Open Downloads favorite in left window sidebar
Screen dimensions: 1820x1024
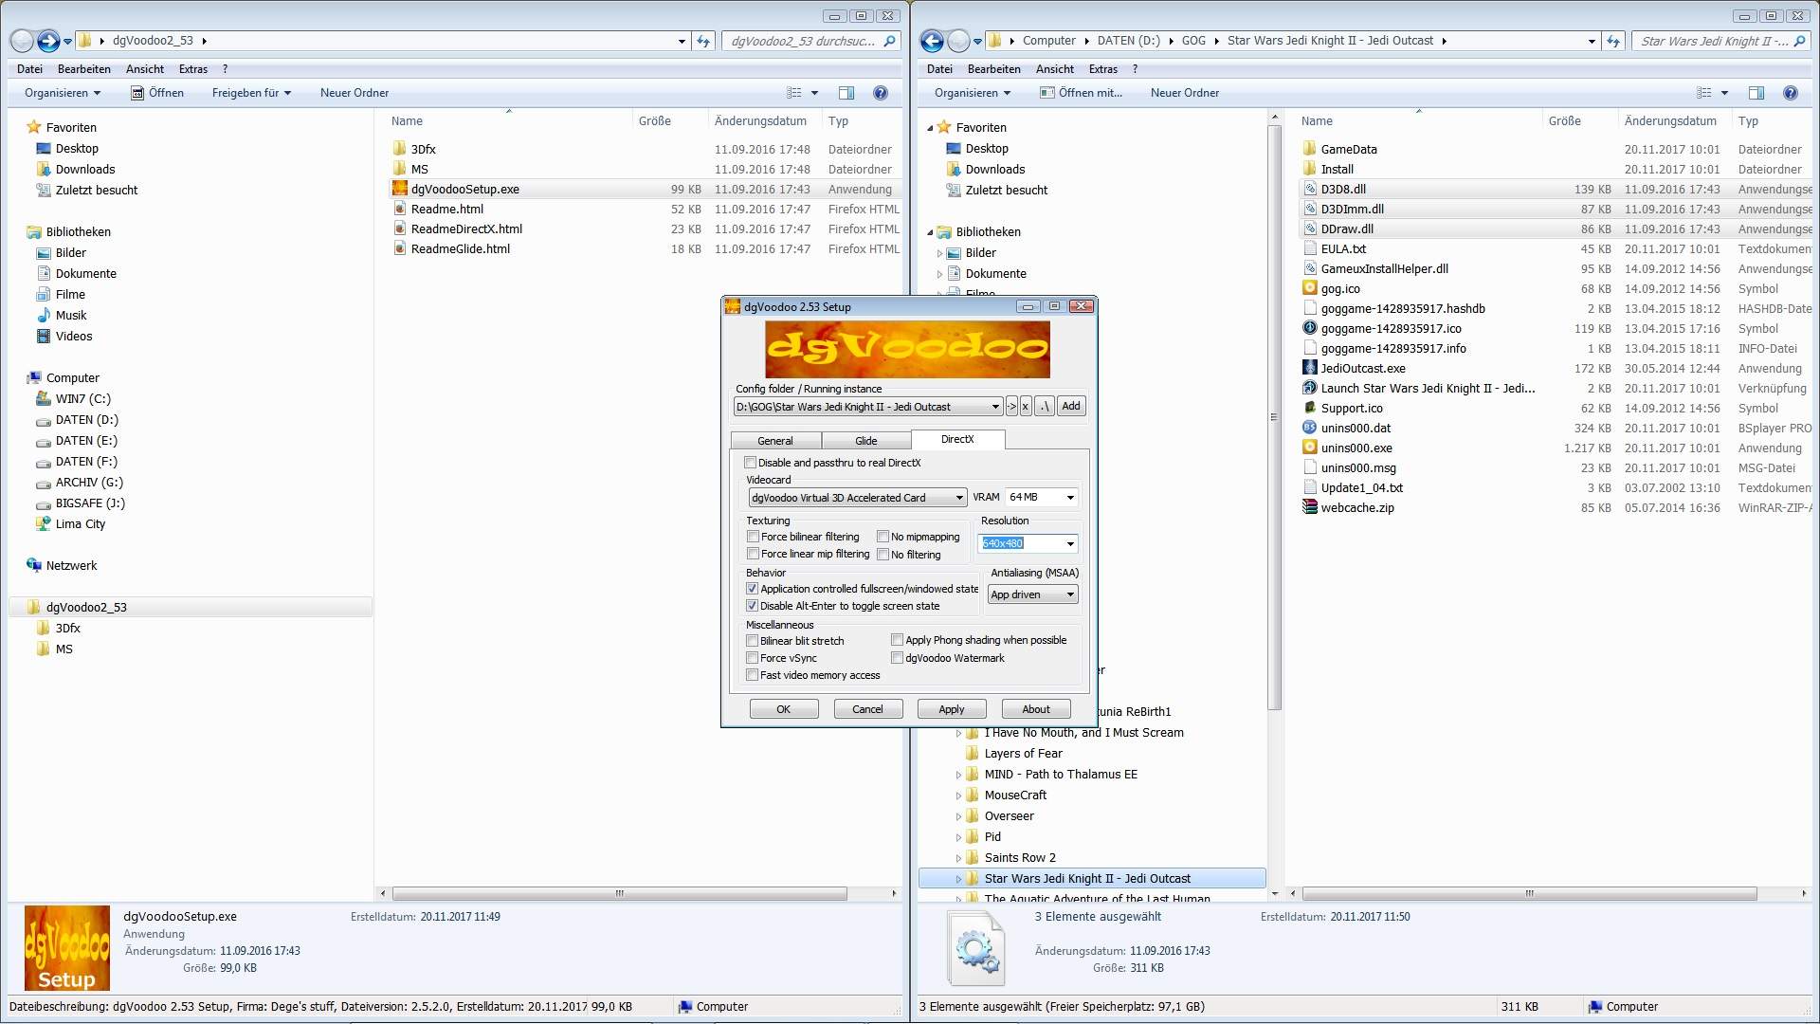tap(85, 169)
